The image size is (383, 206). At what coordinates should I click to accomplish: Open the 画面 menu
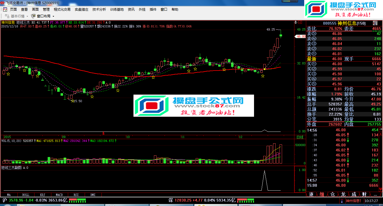[35, 10]
